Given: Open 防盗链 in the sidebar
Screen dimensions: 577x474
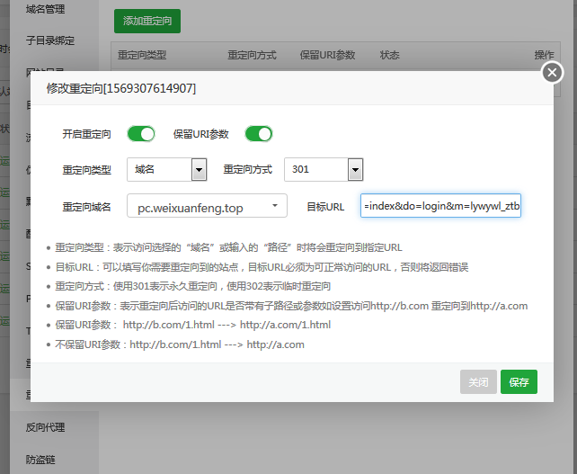Looking at the screenshot, I should [x=40, y=460].
